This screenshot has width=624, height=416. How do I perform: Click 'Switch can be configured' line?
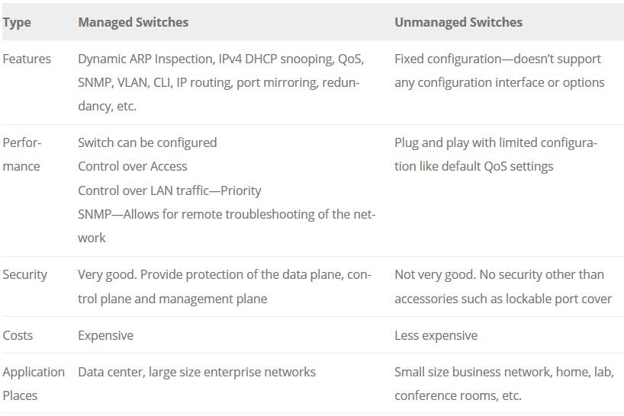click(x=147, y=142)
